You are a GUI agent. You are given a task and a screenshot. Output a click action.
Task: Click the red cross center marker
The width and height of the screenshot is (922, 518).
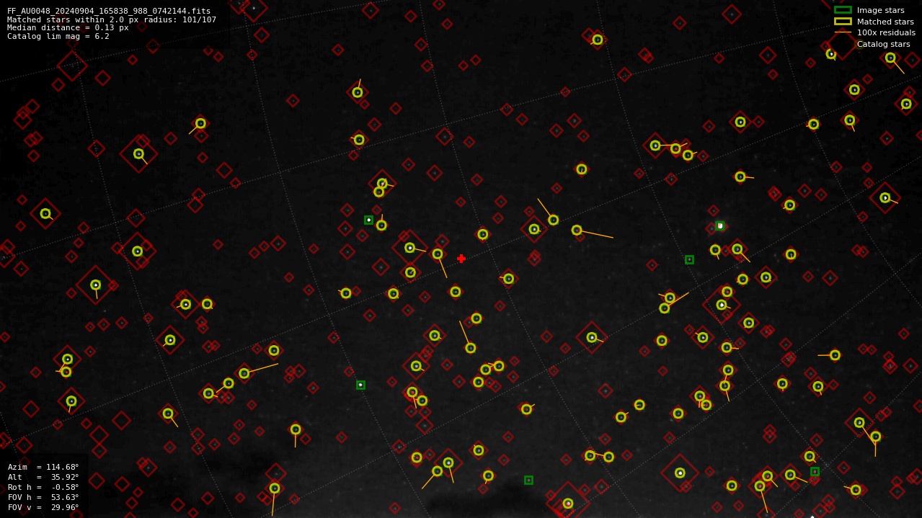click(461, 259)
